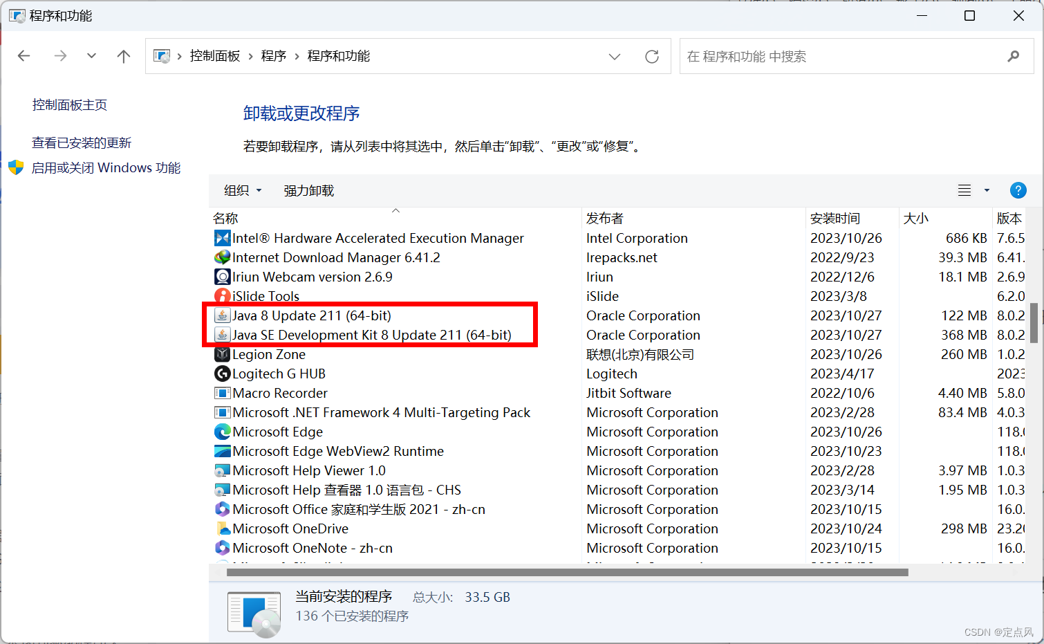Click the 程序和功能 breadcrumb segment
The image size is (1044, 644).
tap(339, 56)
